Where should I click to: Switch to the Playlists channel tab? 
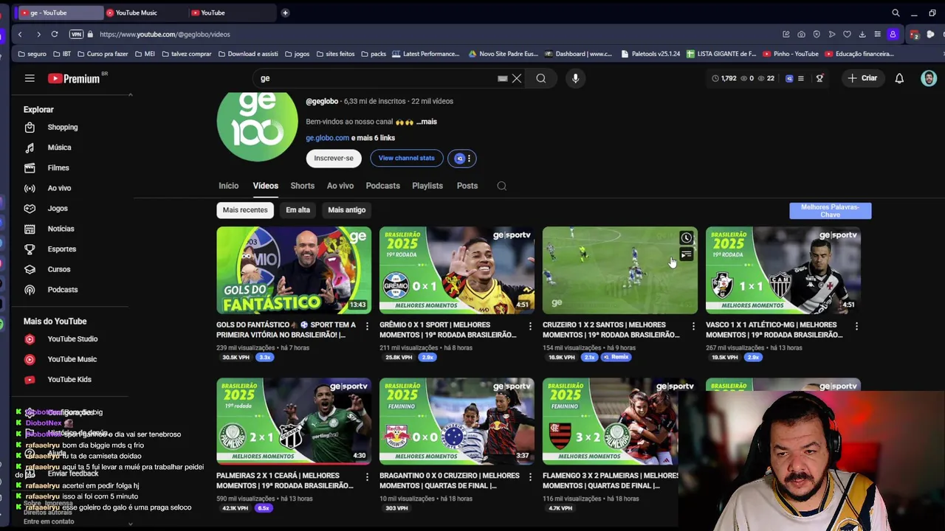[427, 186]
